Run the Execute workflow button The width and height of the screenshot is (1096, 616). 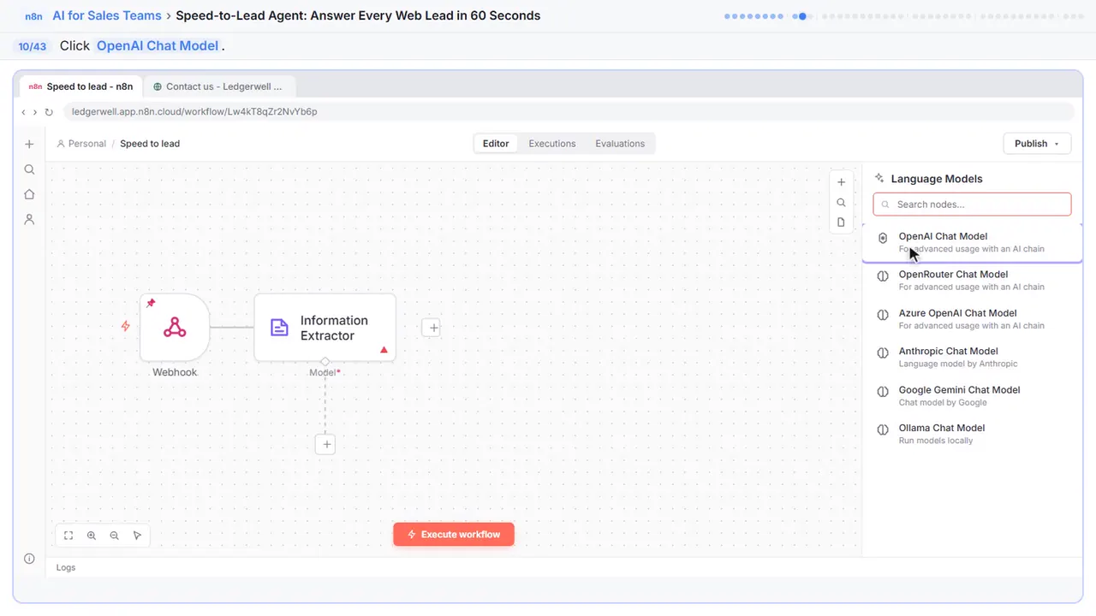click(x=454, y=535)
